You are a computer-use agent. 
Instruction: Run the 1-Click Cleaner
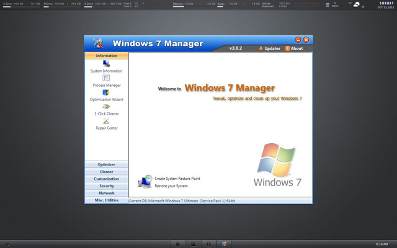click(106, 110)
